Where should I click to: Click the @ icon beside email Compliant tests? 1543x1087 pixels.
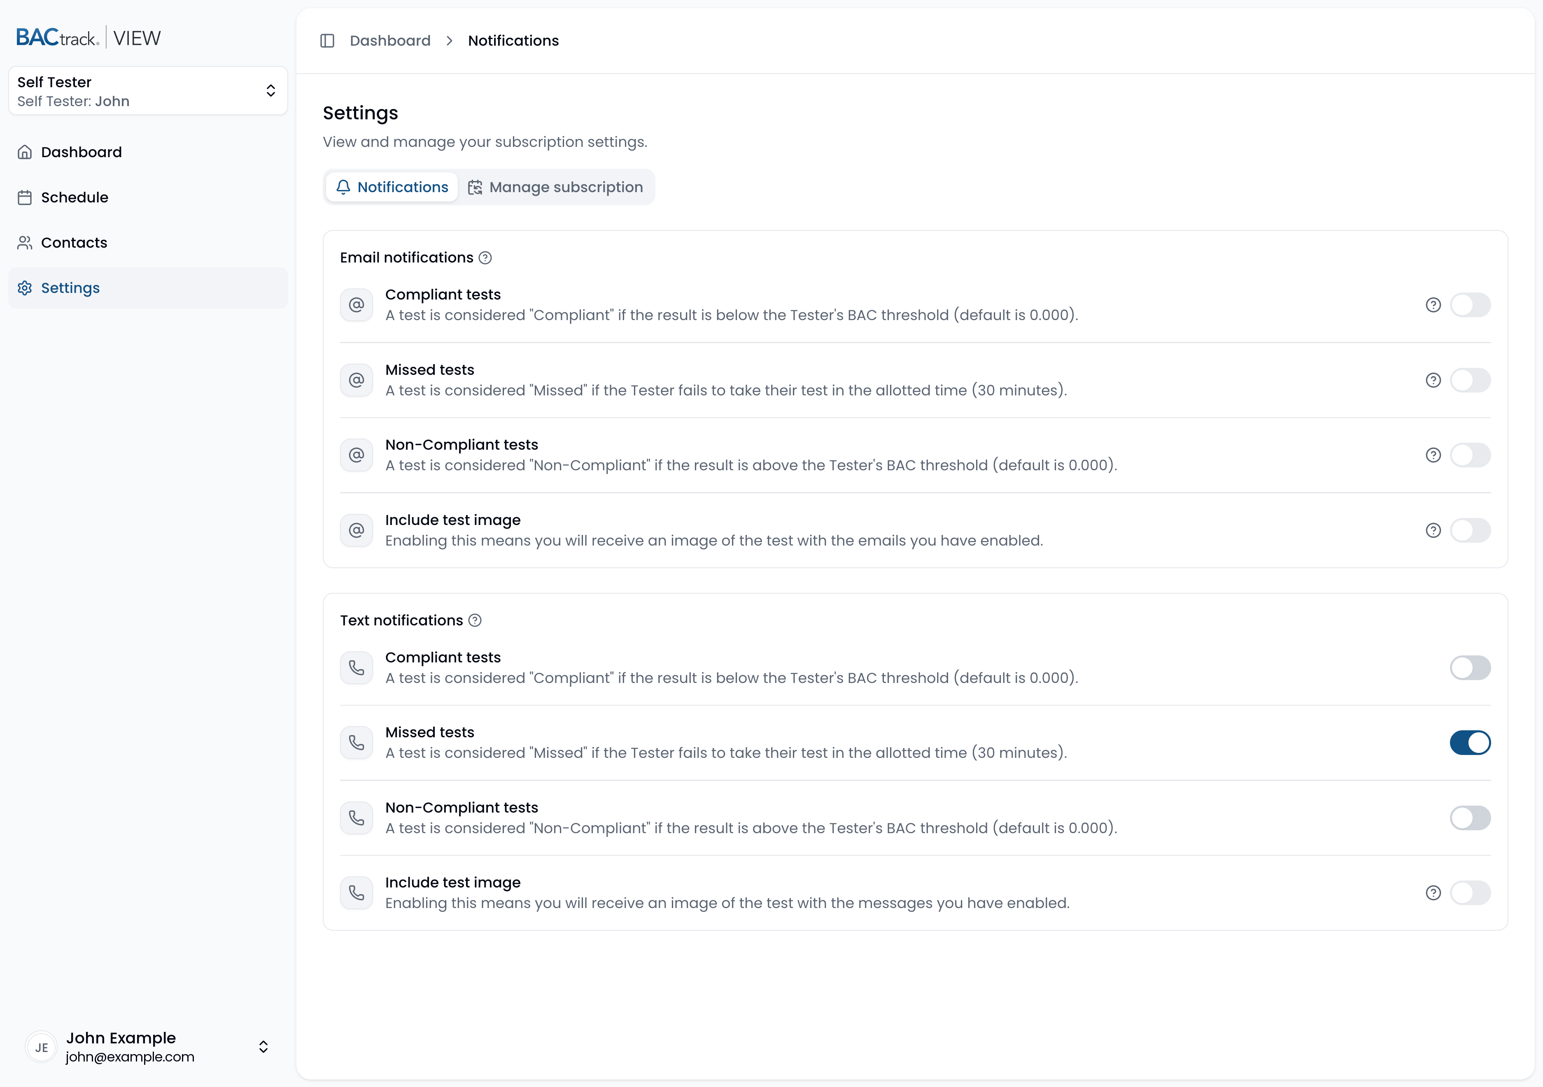tap(356, 305)
